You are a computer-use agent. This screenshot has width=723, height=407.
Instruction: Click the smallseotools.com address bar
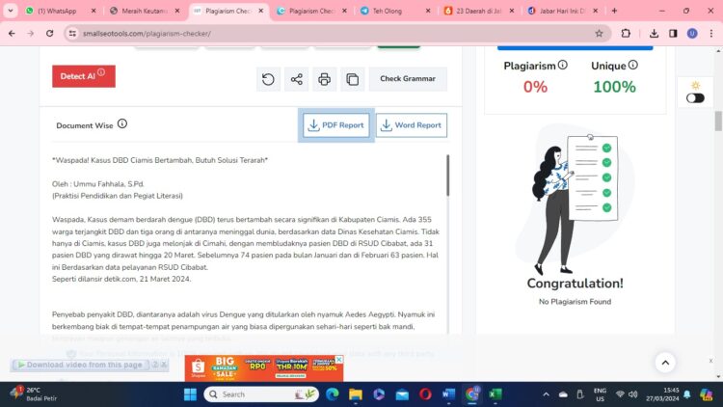tap(336, 33)
